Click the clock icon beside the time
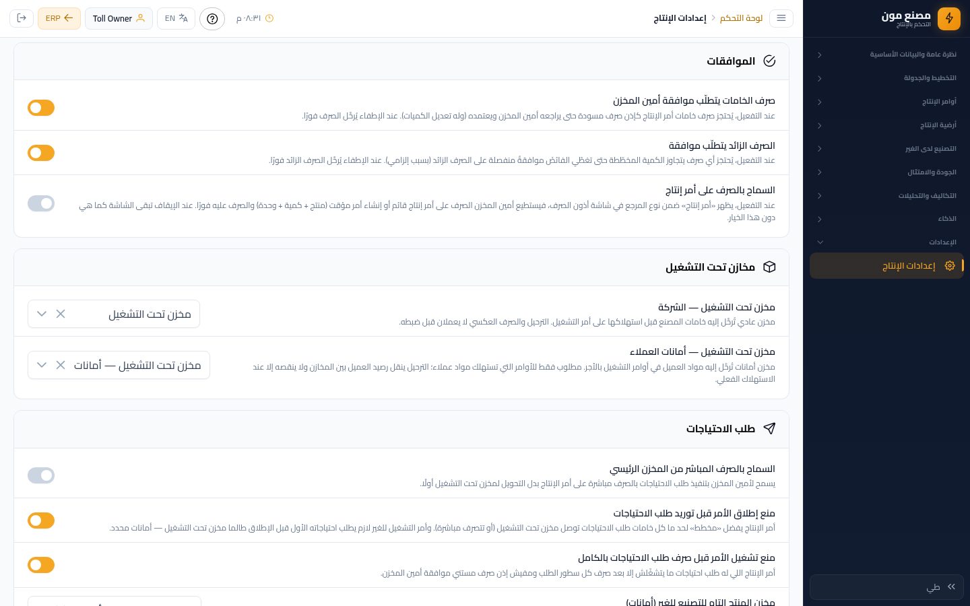970x606 pixels. pos(269,18)
